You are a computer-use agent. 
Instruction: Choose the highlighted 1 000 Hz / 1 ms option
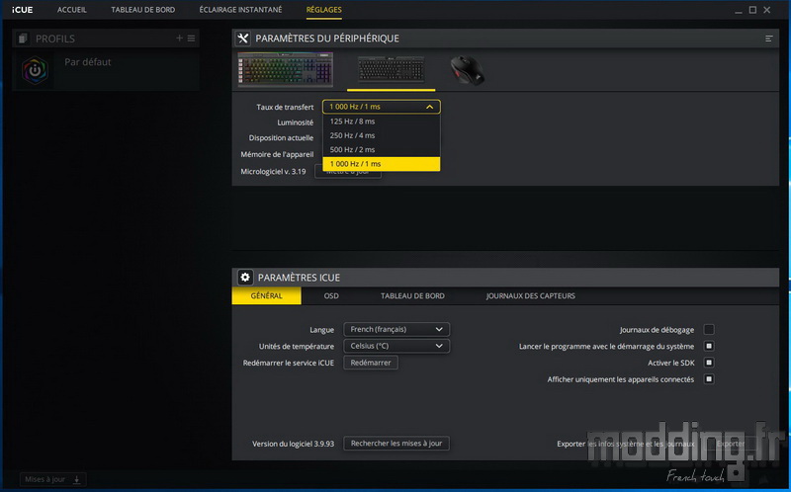pos(382,164)
